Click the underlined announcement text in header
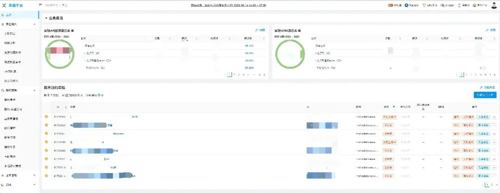500x193 pixels. coord(228,6)
